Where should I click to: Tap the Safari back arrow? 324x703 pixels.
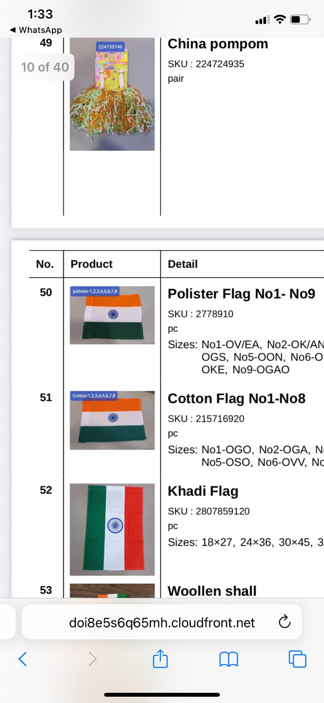23,659
